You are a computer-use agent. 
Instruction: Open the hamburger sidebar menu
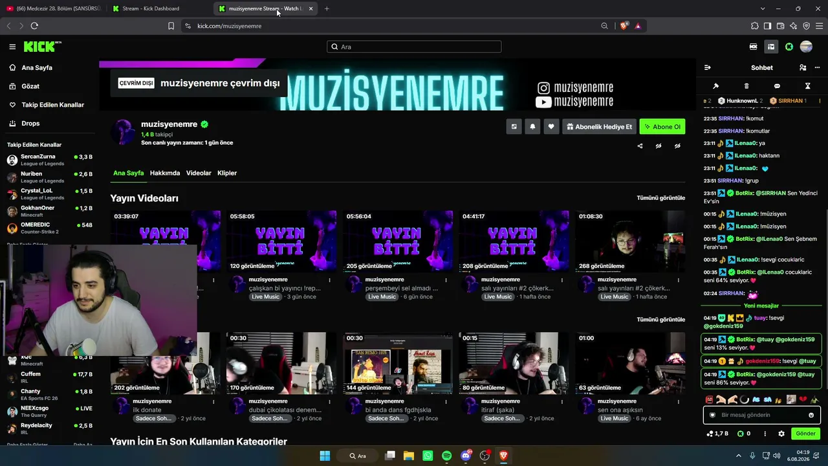(12, 47)
